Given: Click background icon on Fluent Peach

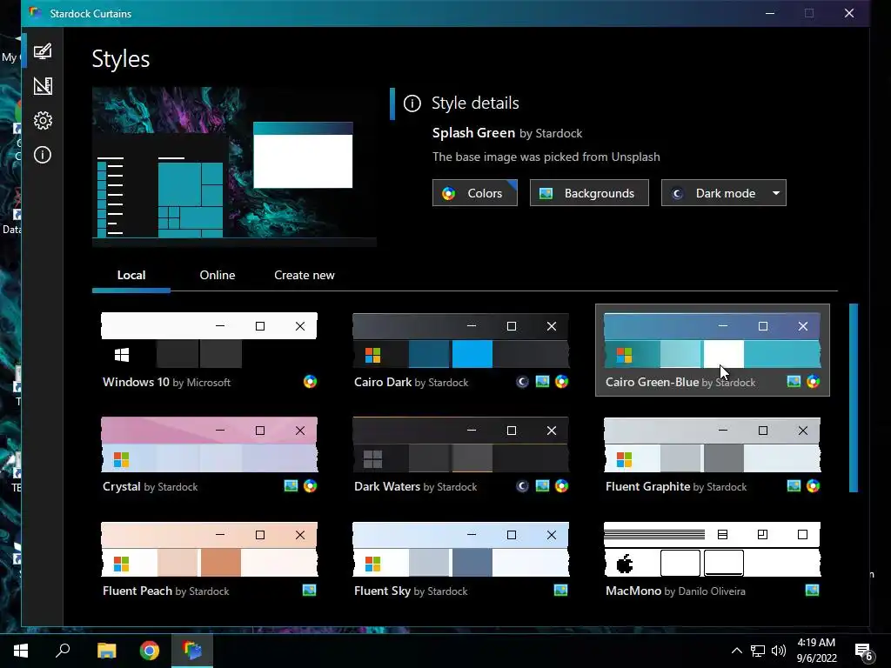Looking at the screenshot, I should 309,591.
